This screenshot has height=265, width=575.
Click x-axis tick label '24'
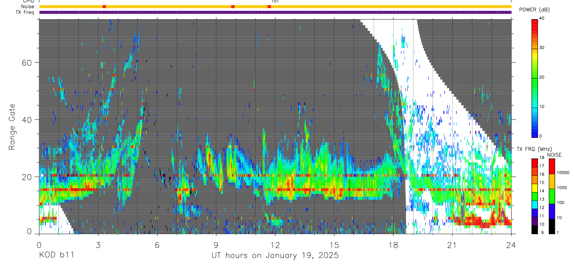click(x=511, y=245)
